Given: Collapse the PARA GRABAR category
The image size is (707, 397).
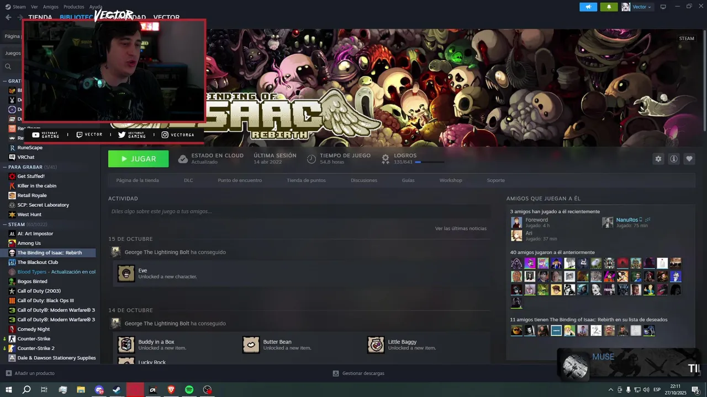Looking at the screenshot, I should click(5, 167).
